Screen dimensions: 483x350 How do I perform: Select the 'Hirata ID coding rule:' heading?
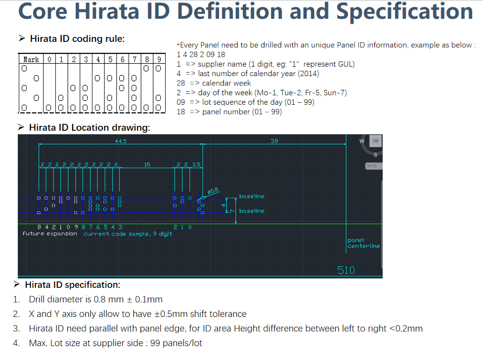(x=77, y=39)
